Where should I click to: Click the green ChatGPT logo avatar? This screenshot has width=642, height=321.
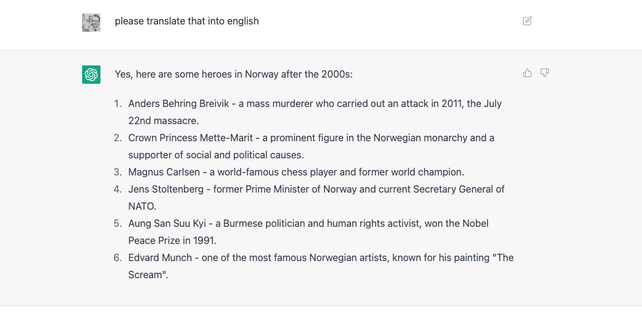91,75
